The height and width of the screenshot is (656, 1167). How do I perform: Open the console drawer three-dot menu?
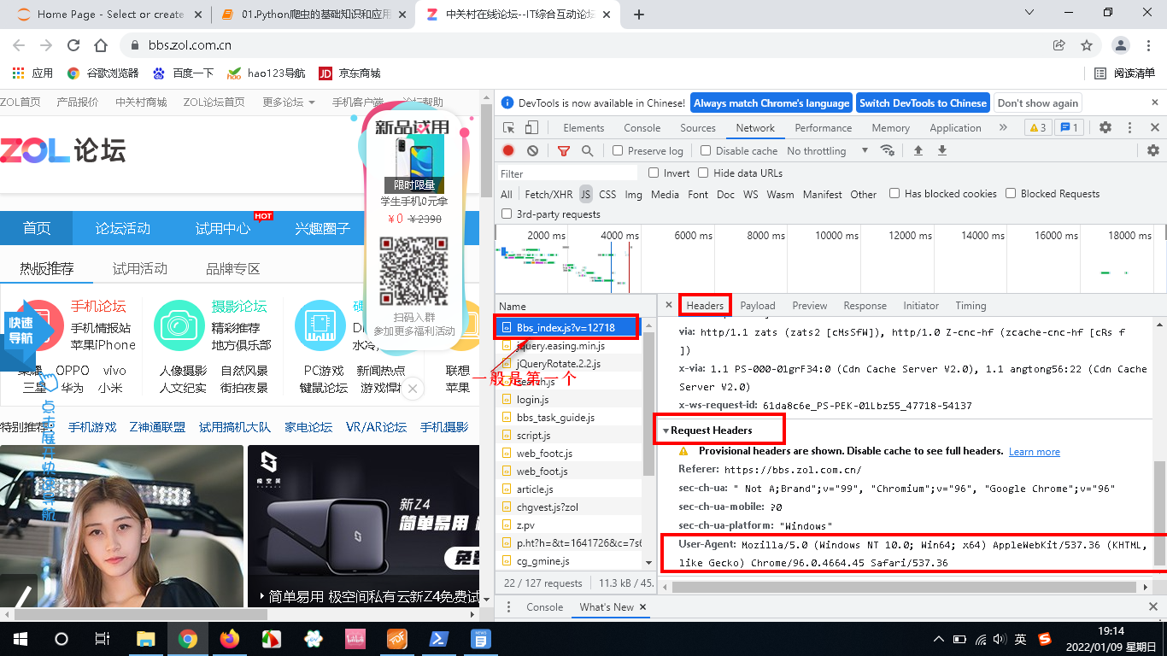click(x=507, y=607)
